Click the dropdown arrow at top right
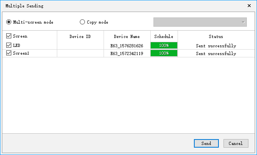The image size is (257, 155). [x=244, y=22]
